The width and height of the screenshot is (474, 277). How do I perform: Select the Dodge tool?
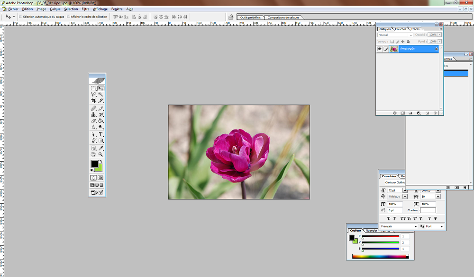coord(100,127)
